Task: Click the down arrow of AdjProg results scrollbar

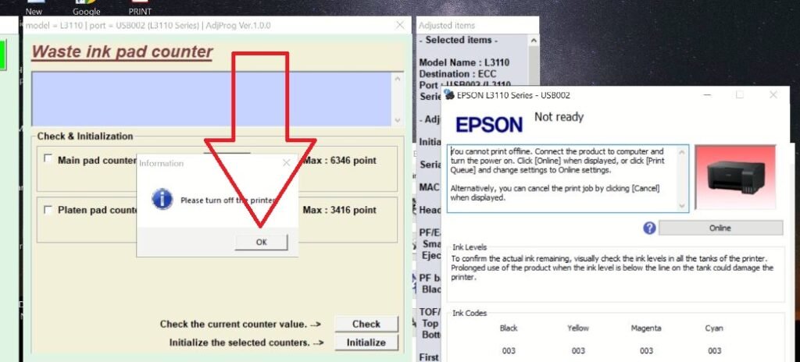Action: [x=398, y=121]
